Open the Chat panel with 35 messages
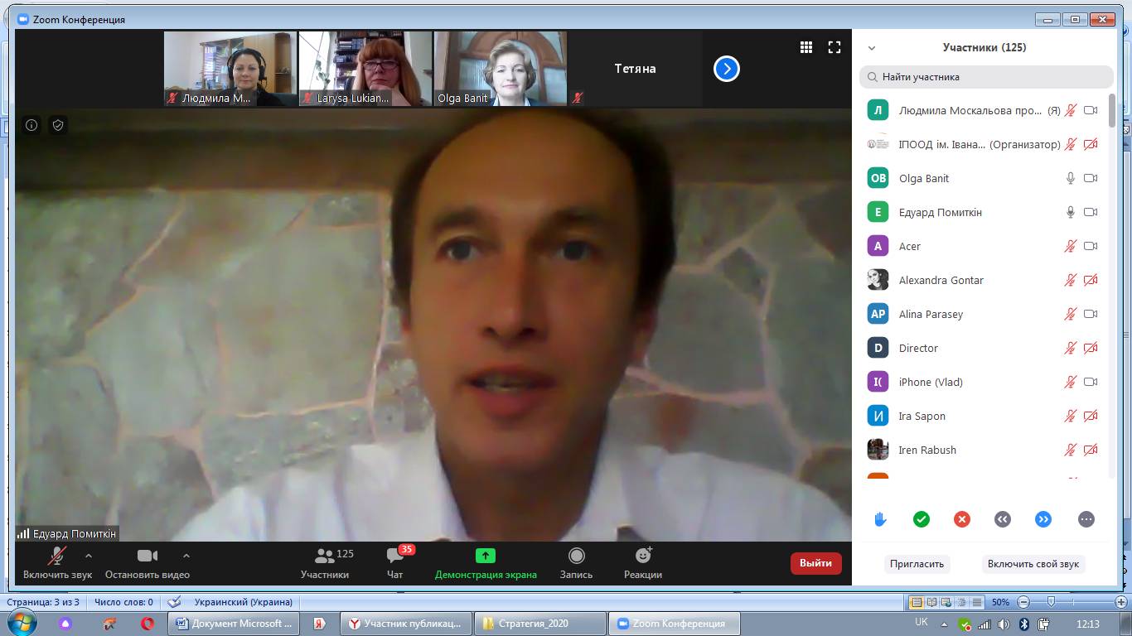The width and height of the screenshot is (1132, 636). 395,562
